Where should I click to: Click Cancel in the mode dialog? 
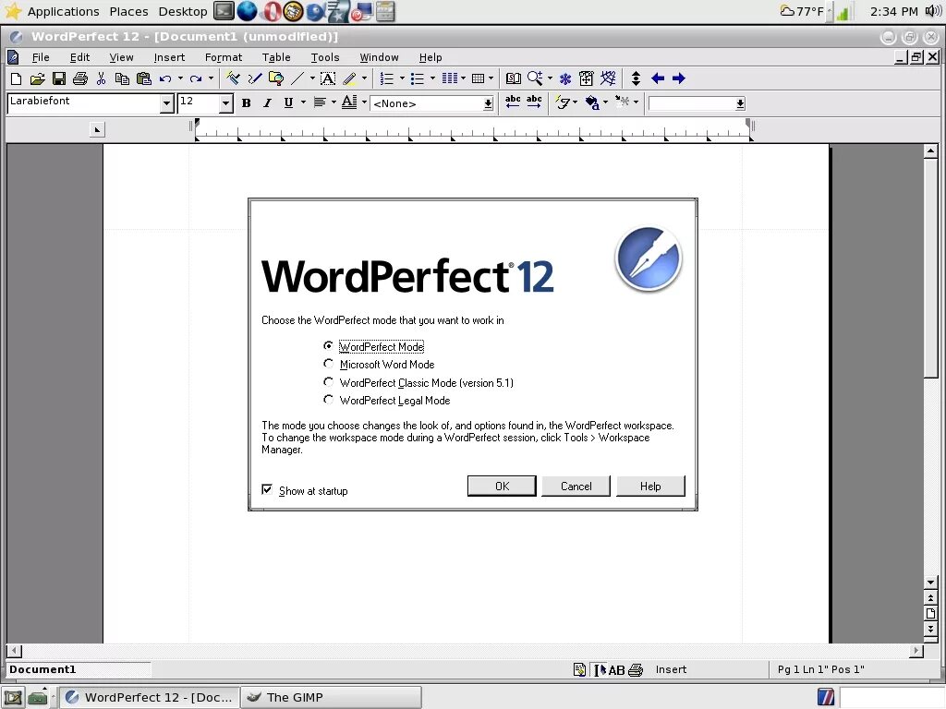point(576,486)
